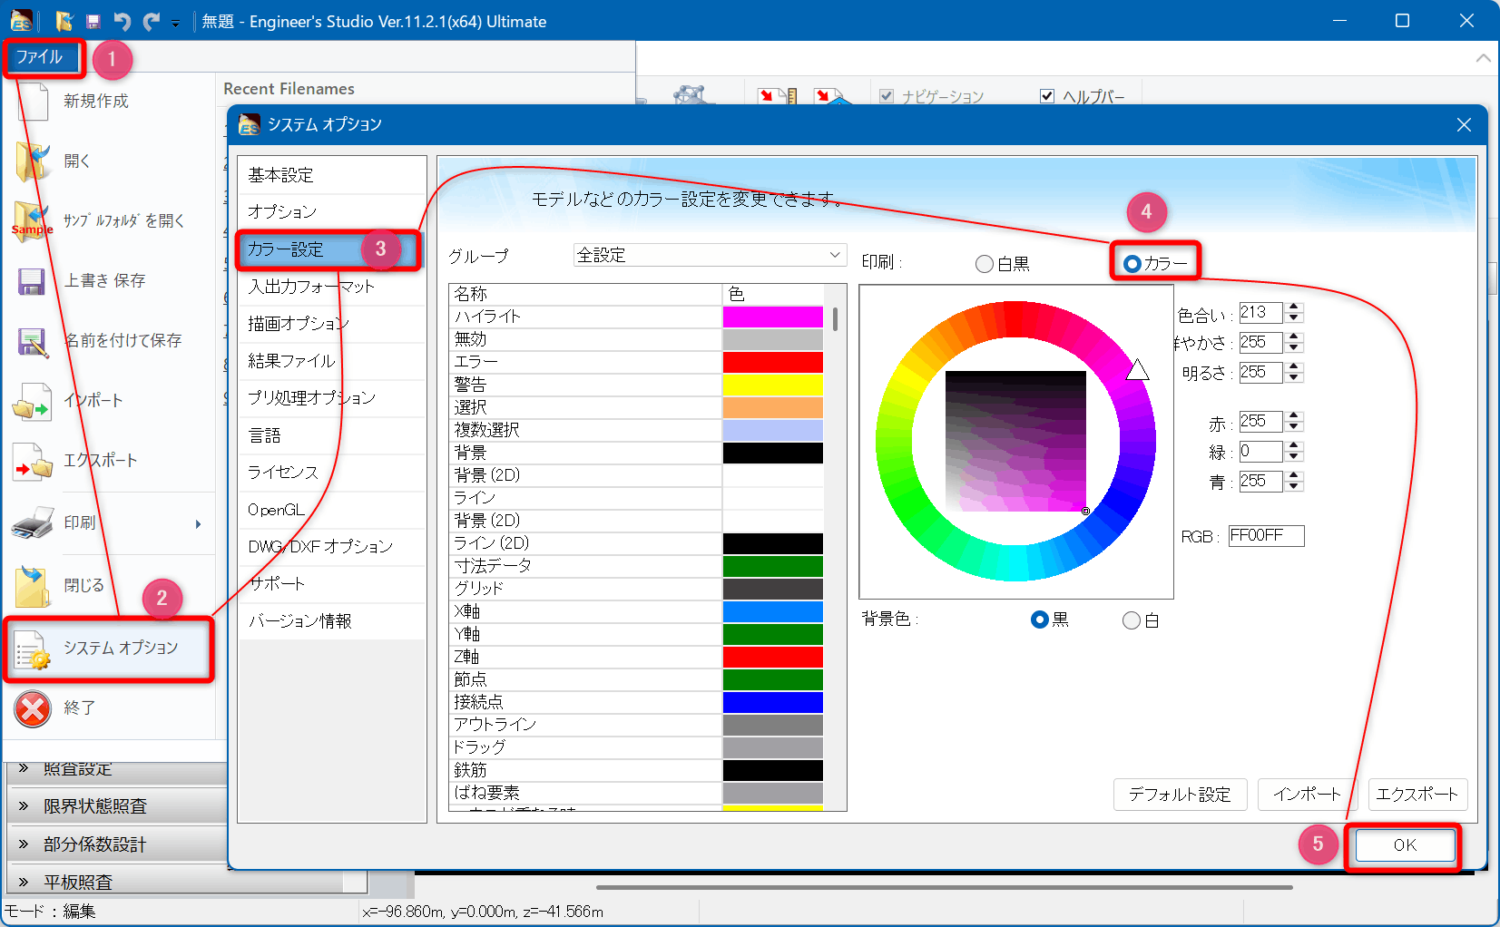The width and height of the screenshot is (1500, 927).
Task: Select バージョン情報 in the options list
Action: 331,621
